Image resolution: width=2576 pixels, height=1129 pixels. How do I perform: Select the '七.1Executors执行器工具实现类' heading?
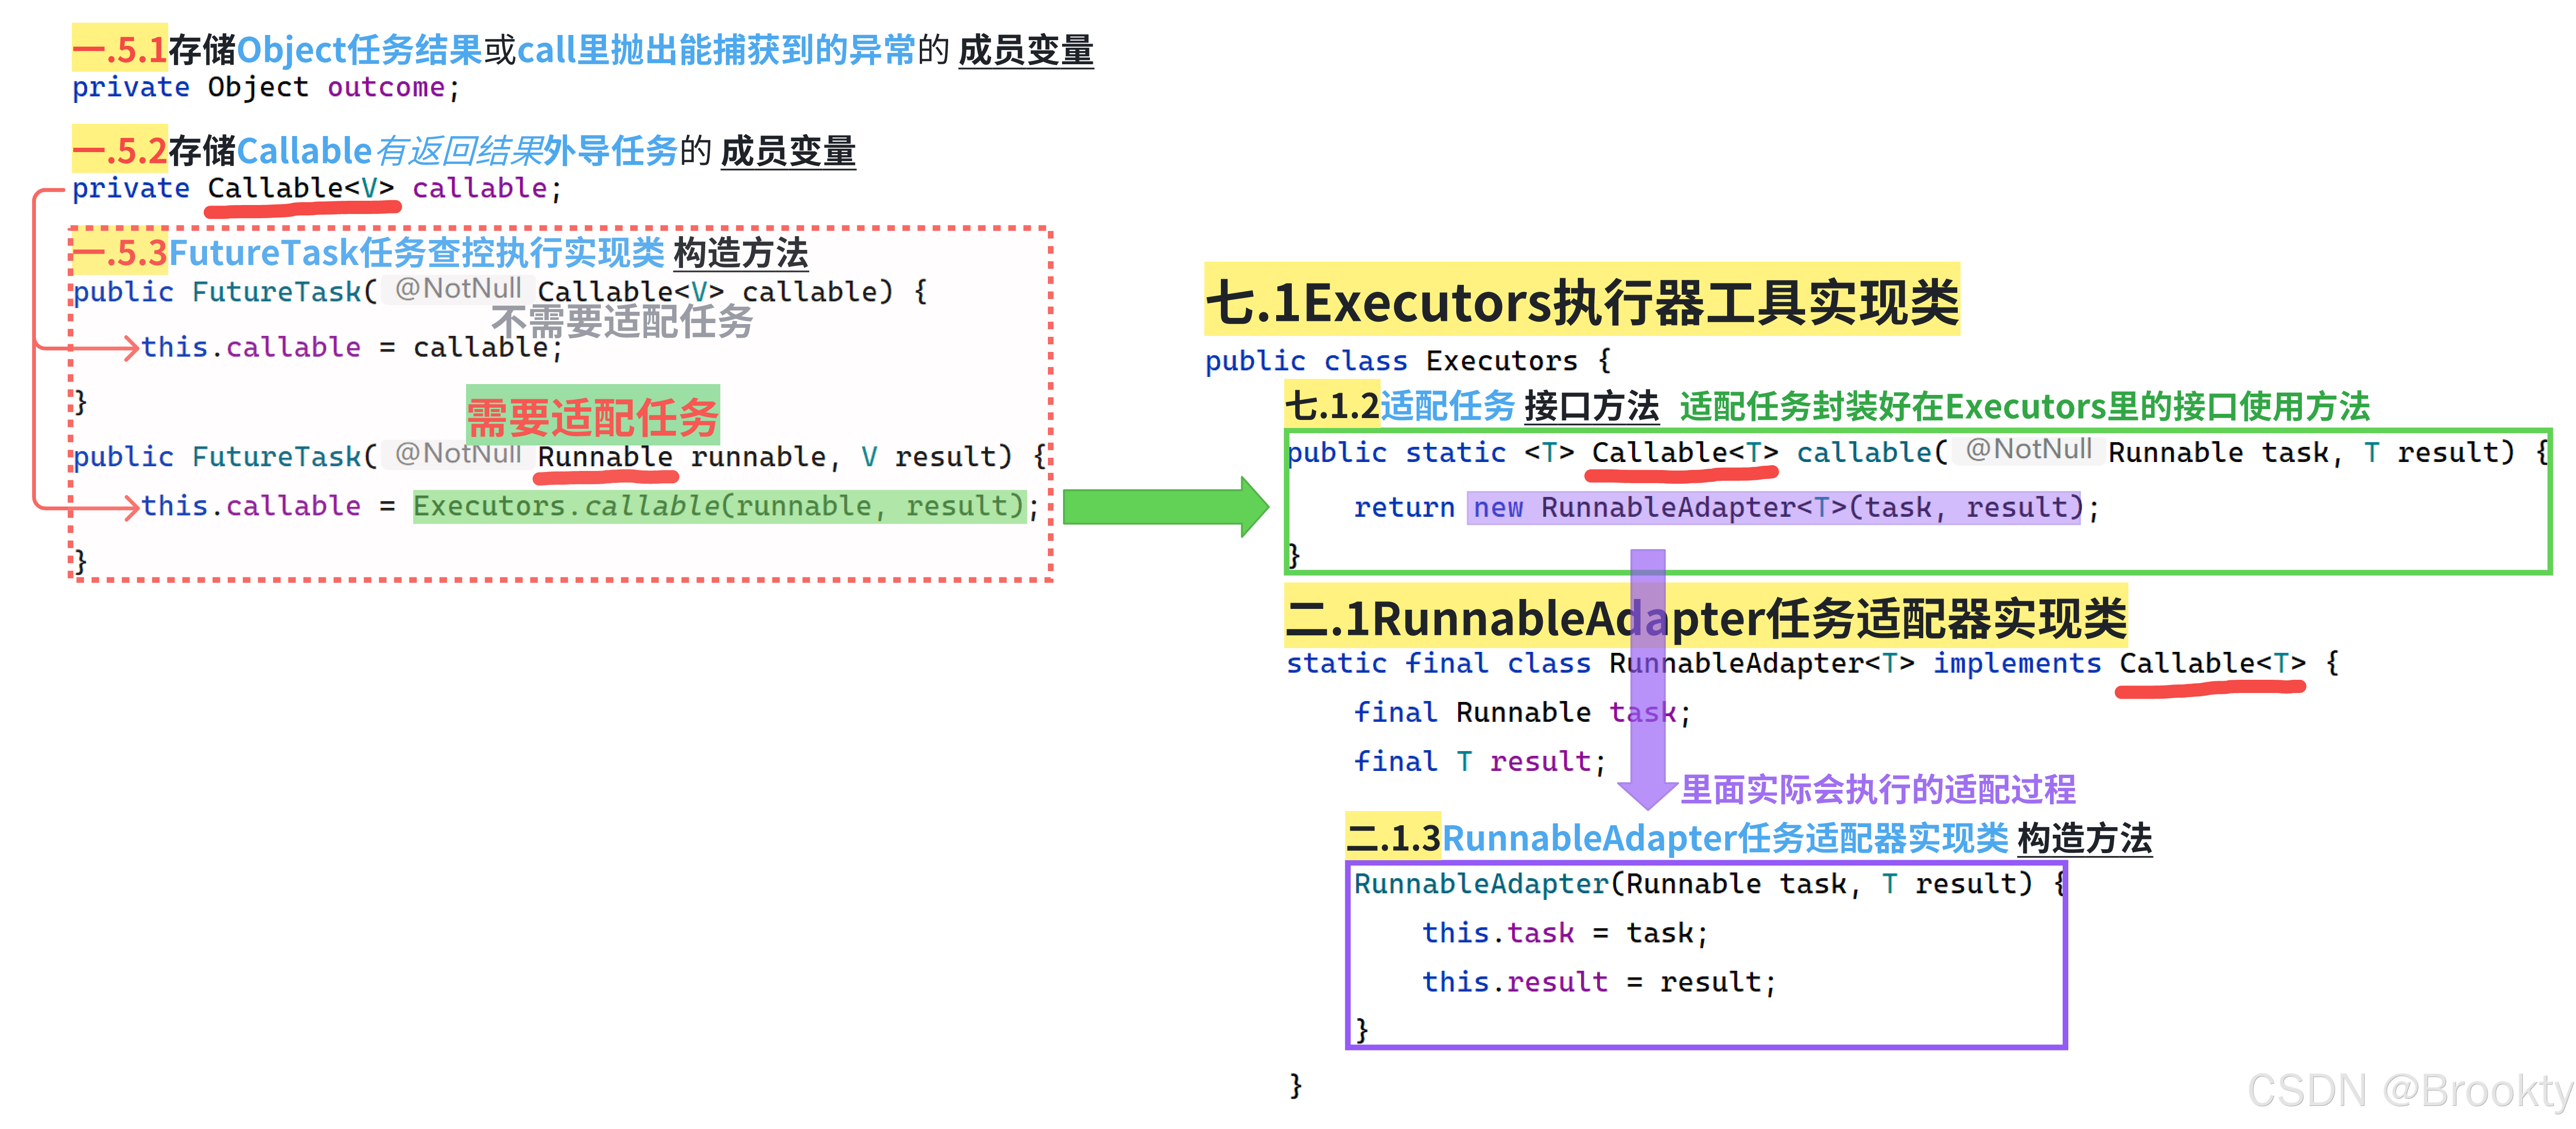(x=1581, y=302)
